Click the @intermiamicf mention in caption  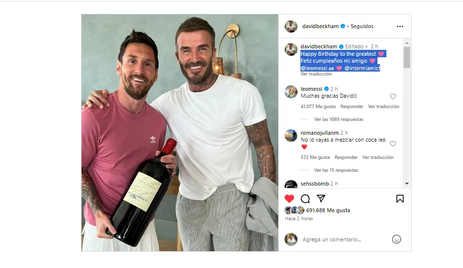click(x=362, y=68)
